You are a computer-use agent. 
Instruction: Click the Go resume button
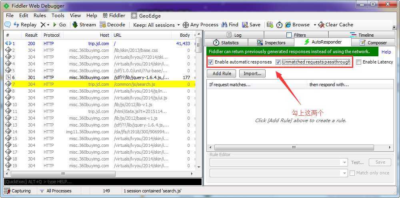(x=60, y=25)
